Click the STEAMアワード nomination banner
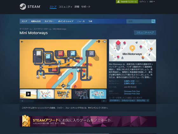Screen dimensions: 178x134 coord(88,121)
